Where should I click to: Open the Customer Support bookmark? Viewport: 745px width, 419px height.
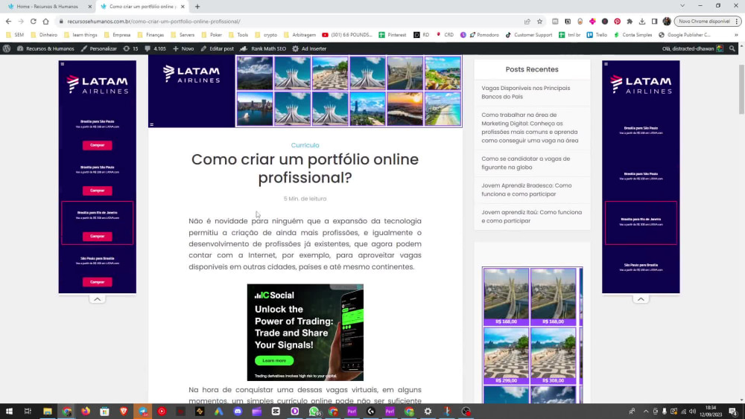pyautogui.click(x=528, y=35)
